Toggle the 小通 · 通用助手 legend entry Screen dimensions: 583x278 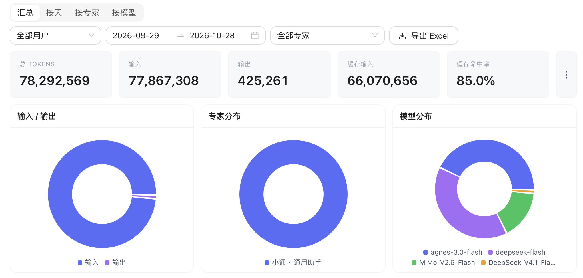293,263
